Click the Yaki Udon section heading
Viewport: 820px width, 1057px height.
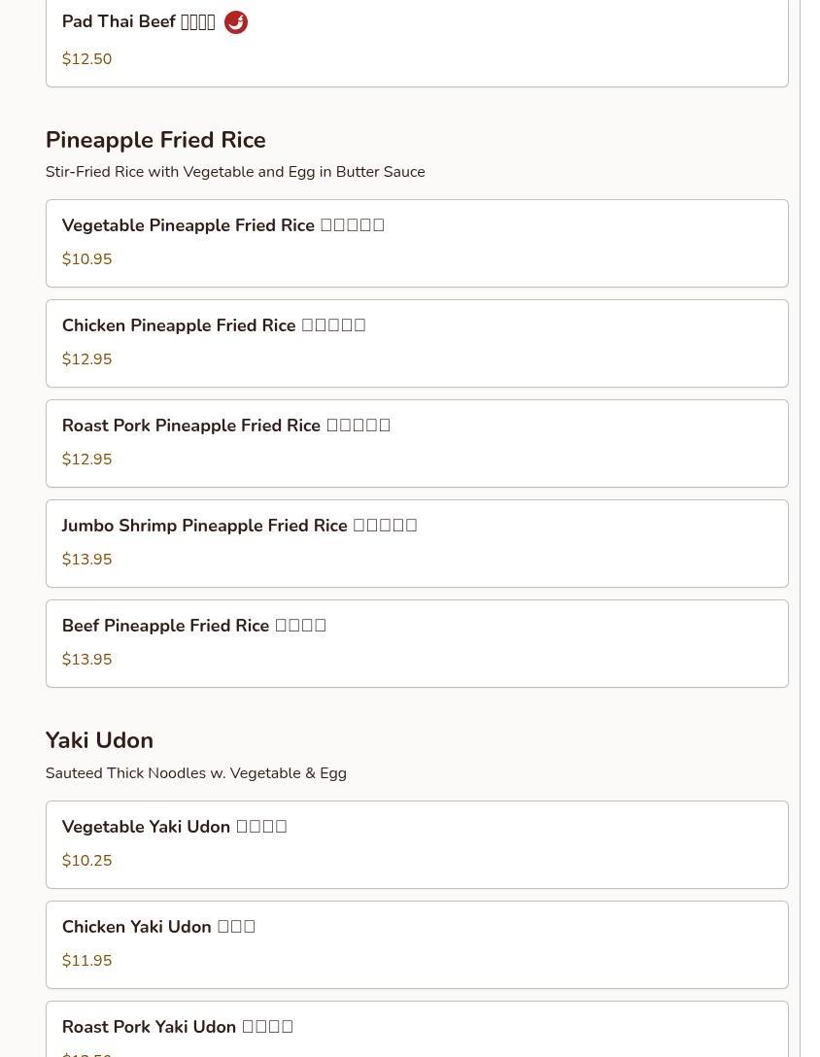point(99,740)
